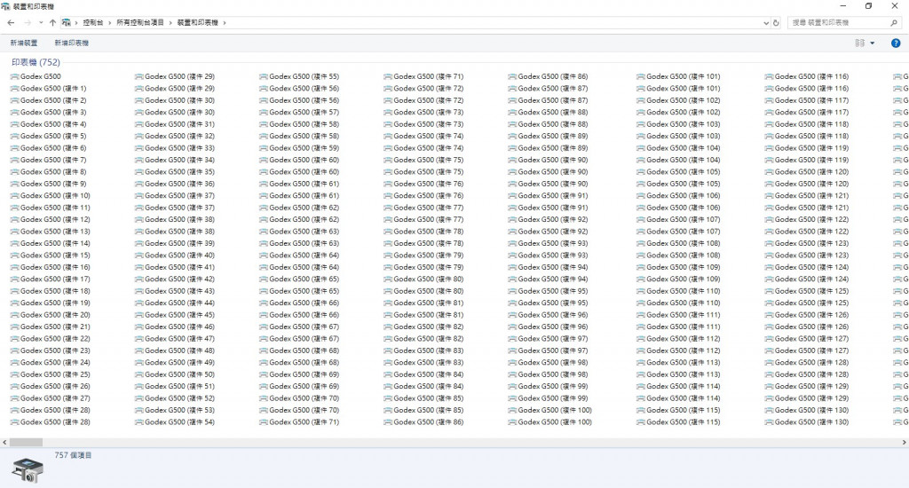Click 新增裝置 toolbar button
Screen dimensions: 909x488
point(24,43)
